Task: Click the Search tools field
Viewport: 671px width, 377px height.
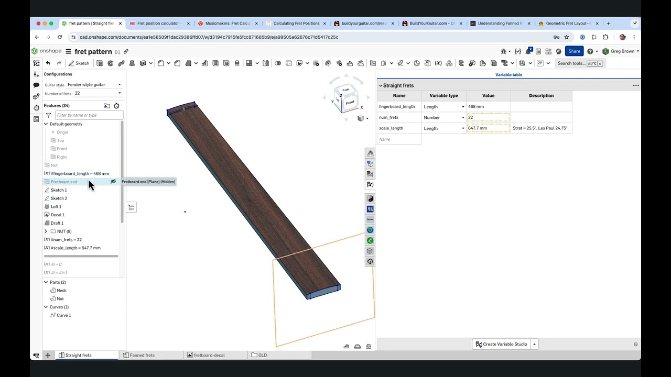Action: pos(580,63)
